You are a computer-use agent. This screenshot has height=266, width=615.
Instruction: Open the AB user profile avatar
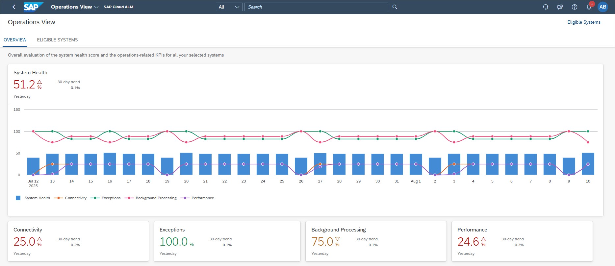(x=602, y=7)
